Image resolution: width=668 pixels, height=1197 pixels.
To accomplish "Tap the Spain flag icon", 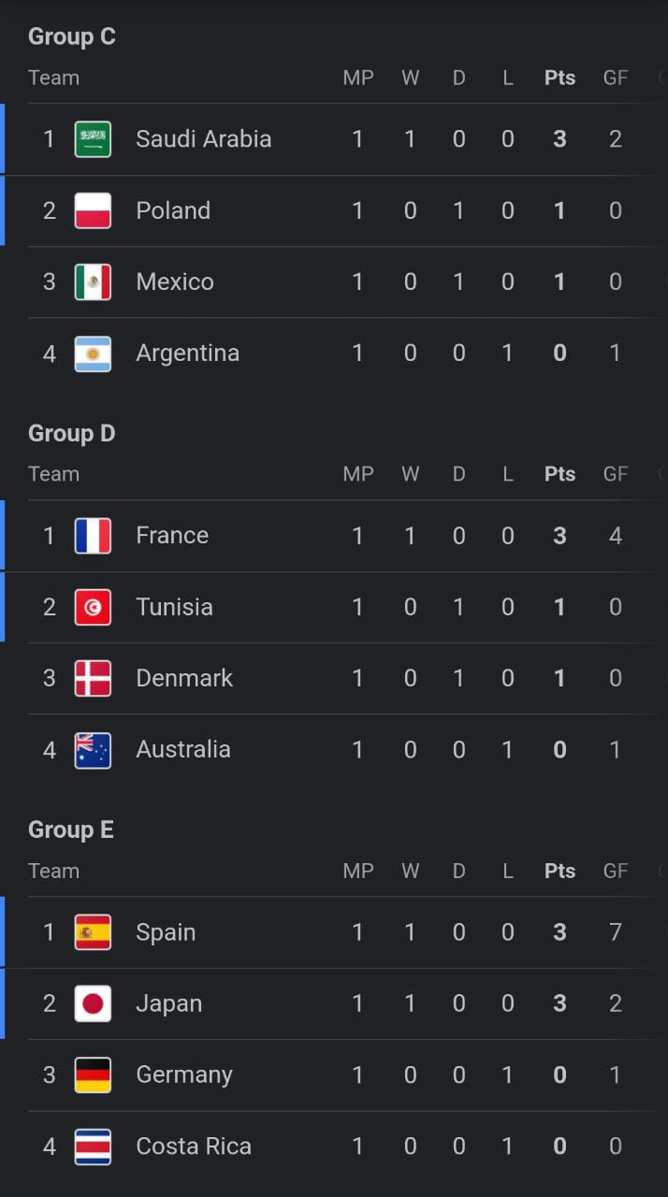I will [x=93, y=932].
